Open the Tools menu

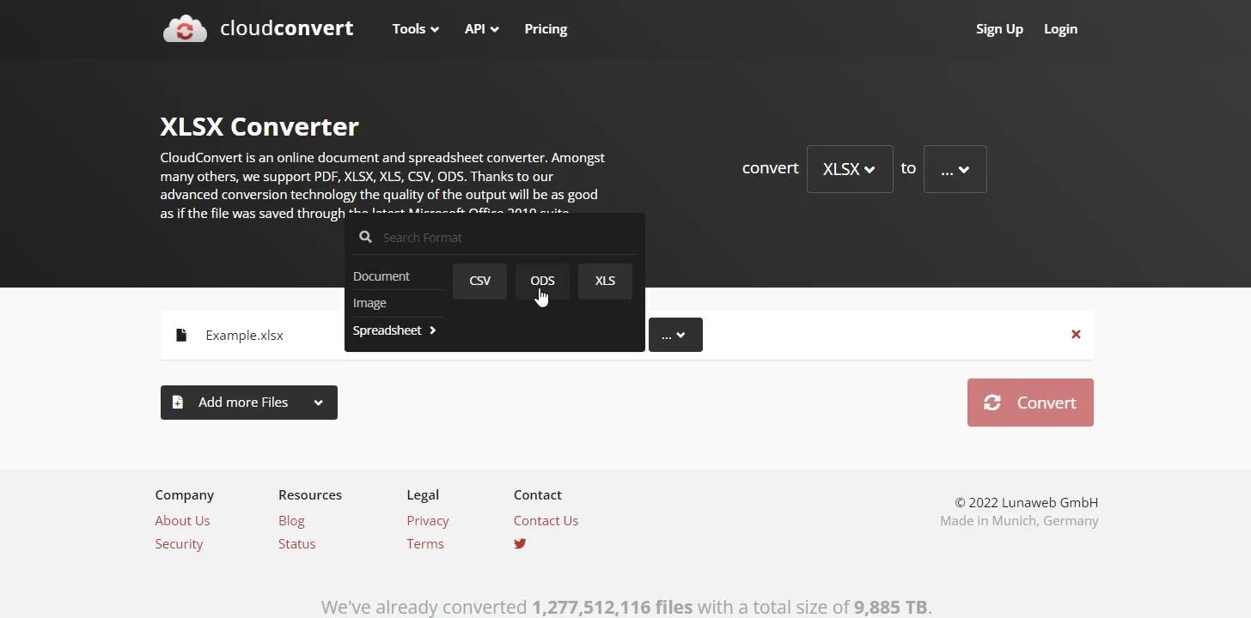(414, 28)
